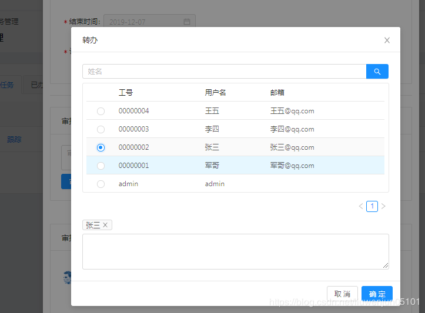425x313 pixels.
Task: Click the 转办 dialog title
Action: 90,40
